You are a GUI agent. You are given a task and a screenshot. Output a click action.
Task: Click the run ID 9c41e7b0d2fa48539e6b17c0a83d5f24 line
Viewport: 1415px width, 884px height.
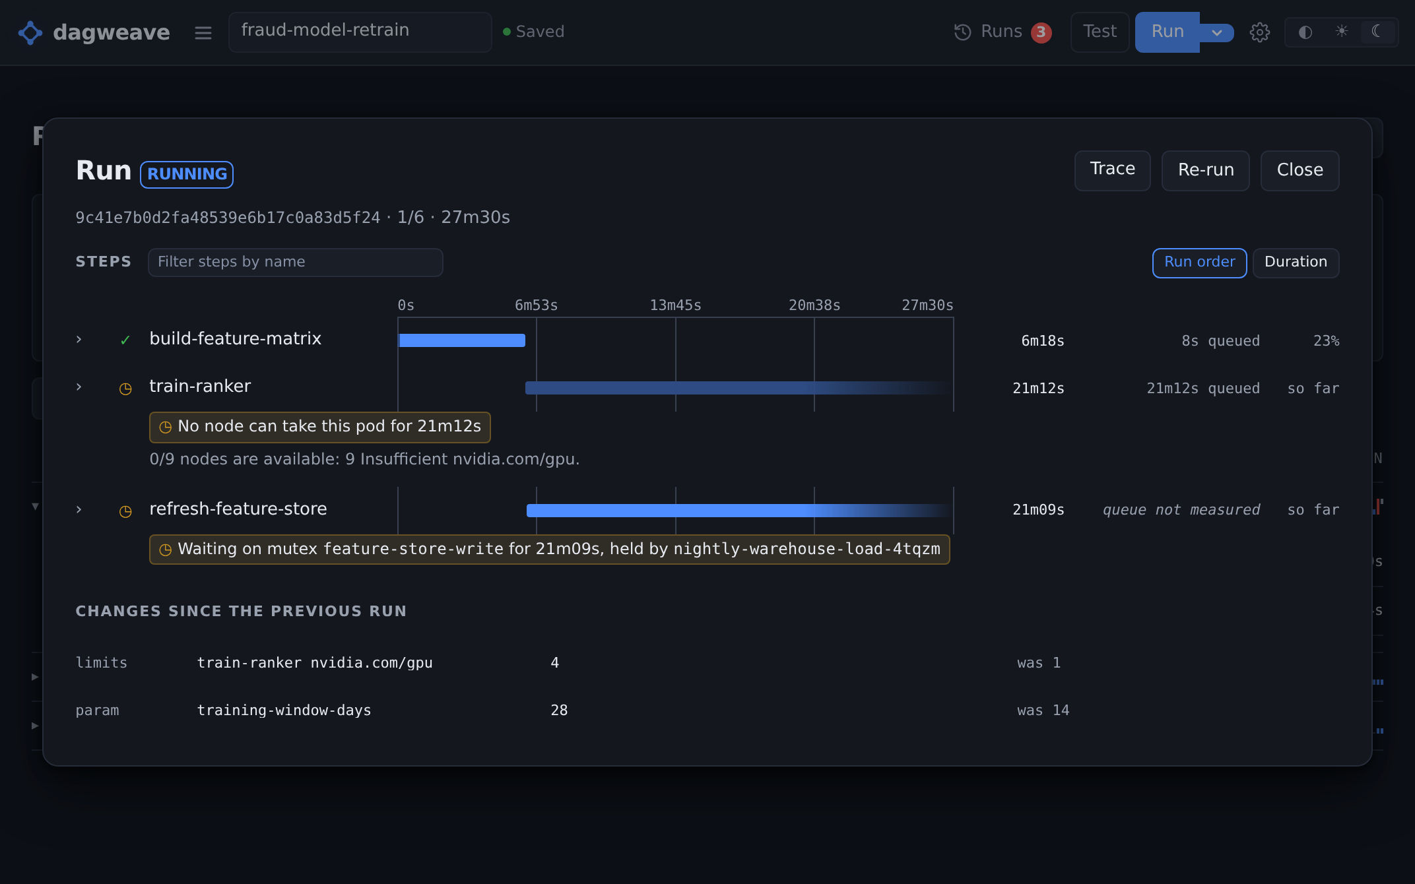tap(293, 218)
